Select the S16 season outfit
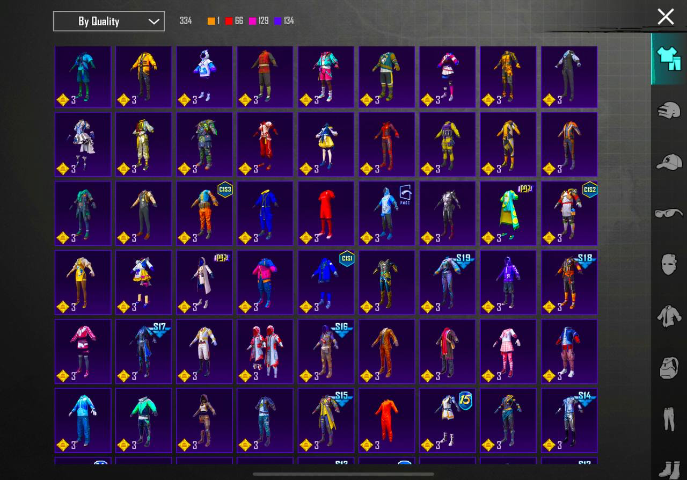The image size is (687, 480). pyautogui.click(x=326, y=351)
